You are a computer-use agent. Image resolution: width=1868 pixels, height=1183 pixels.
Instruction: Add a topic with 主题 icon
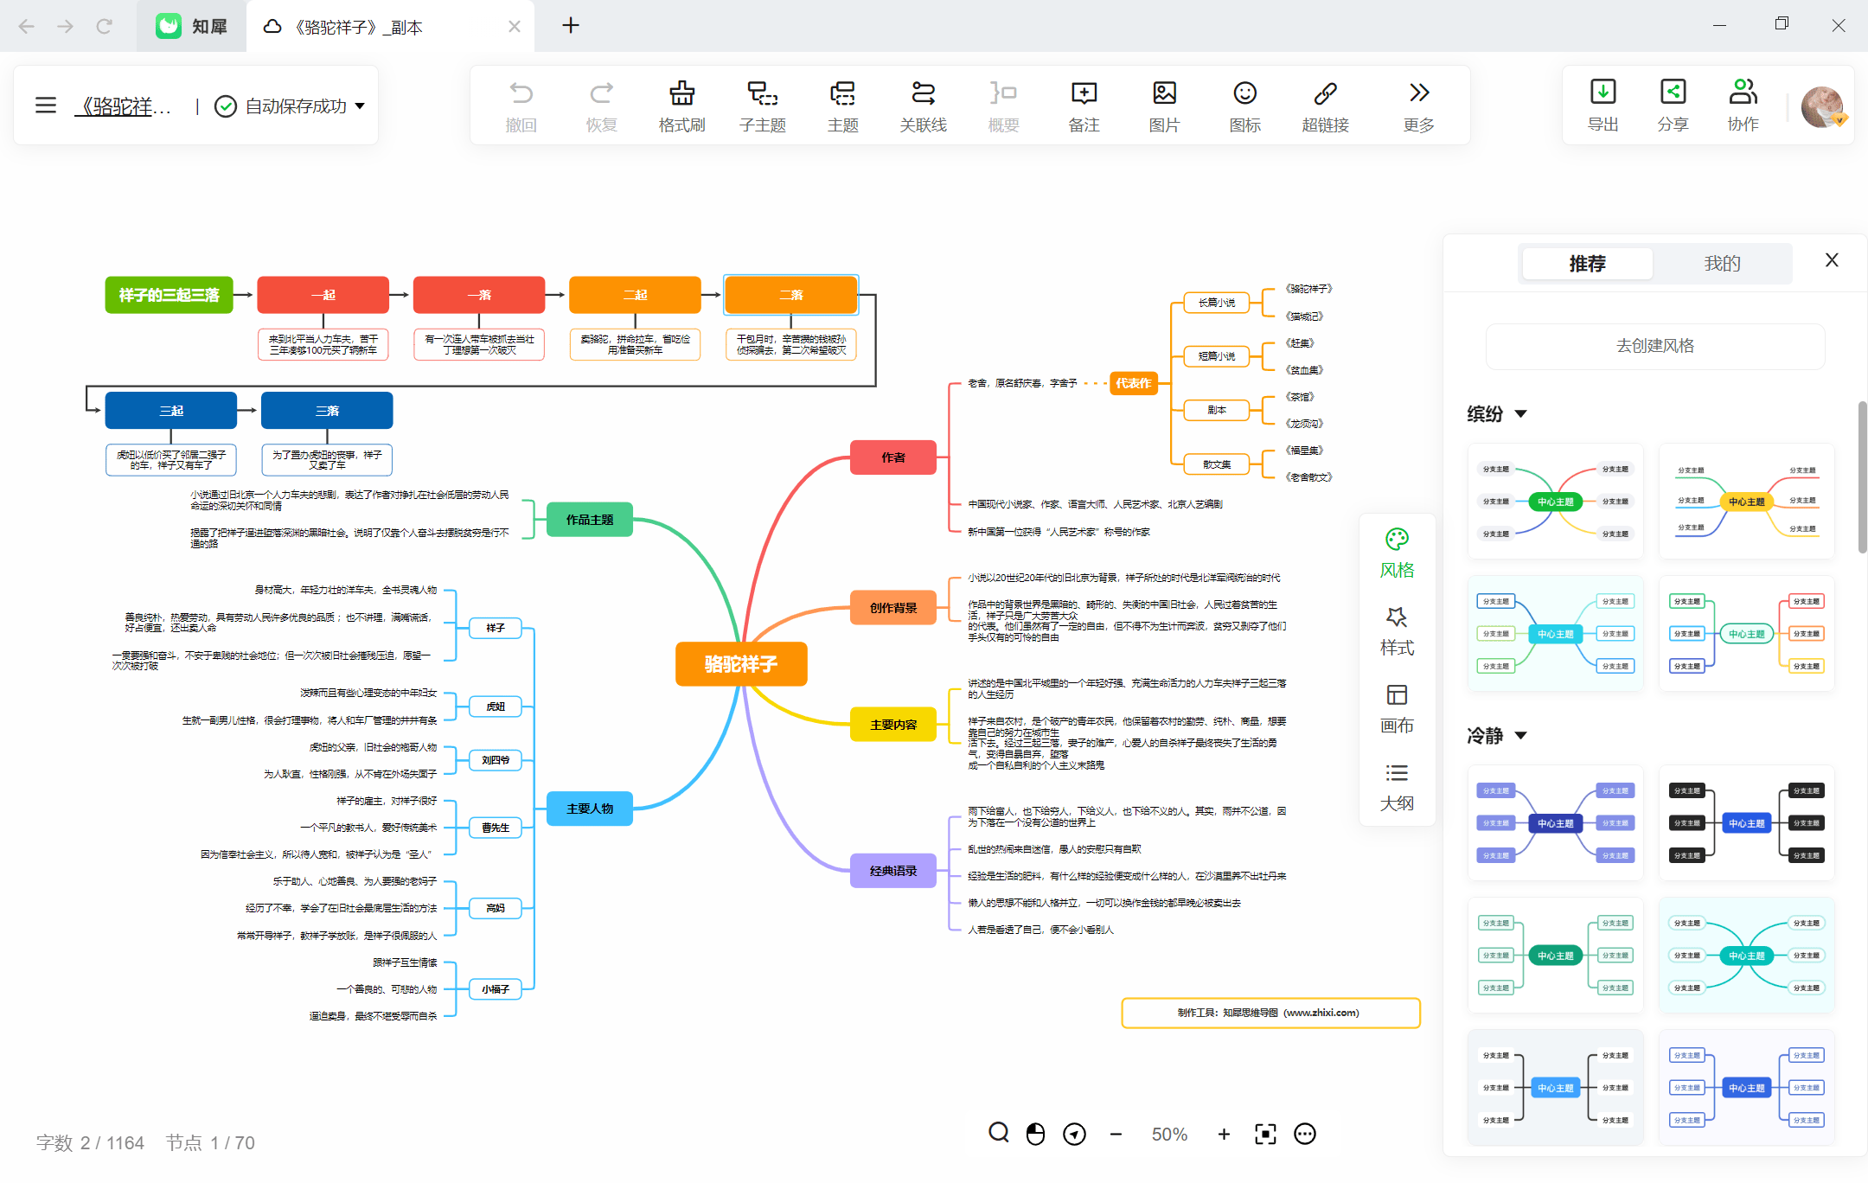[842, 106]
